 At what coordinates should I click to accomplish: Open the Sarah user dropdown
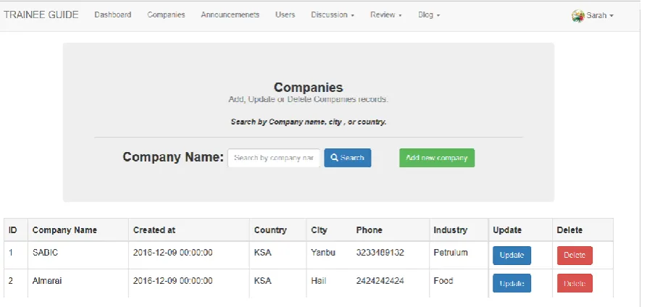point(600,16)
